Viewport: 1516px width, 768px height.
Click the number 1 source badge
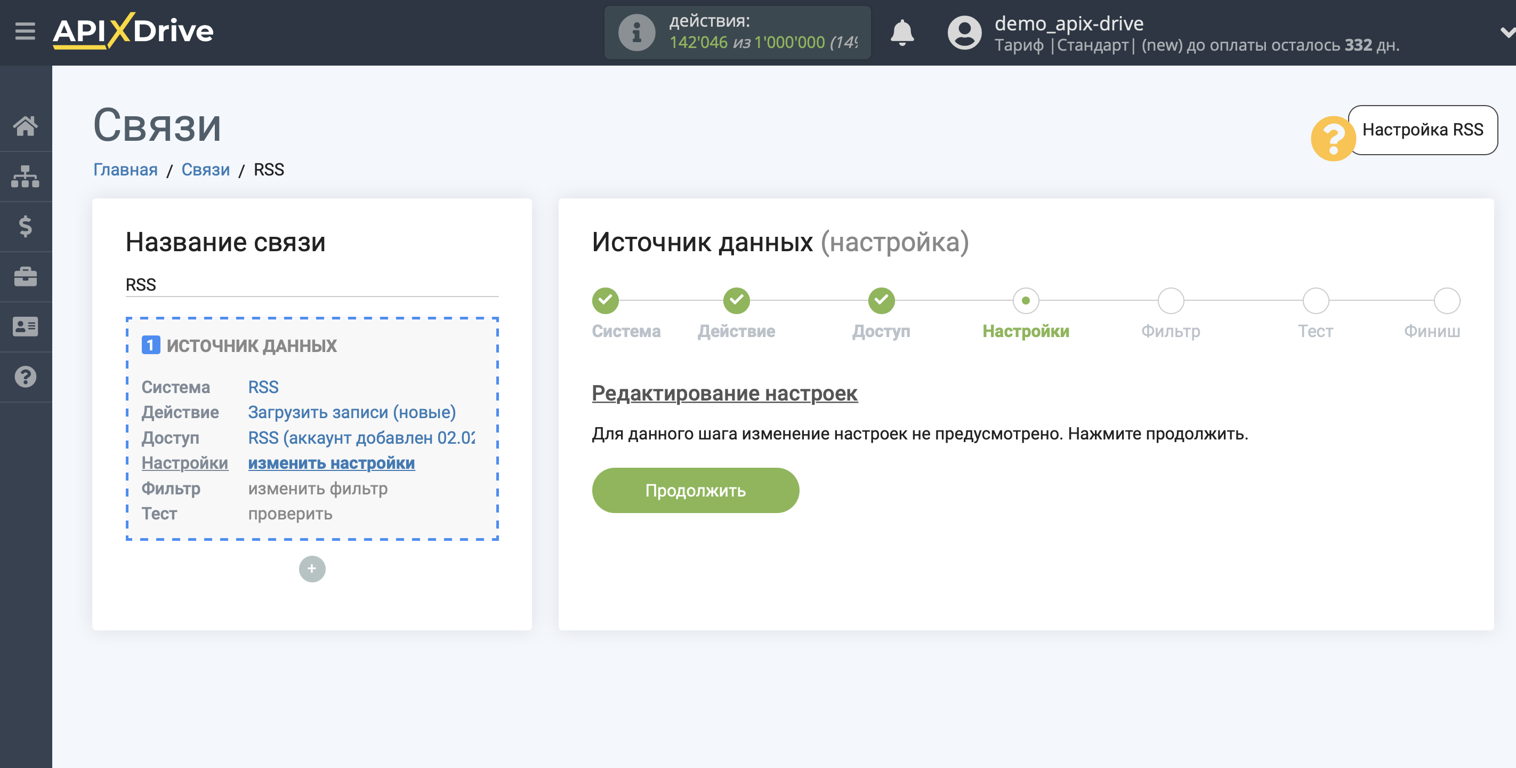151,345
